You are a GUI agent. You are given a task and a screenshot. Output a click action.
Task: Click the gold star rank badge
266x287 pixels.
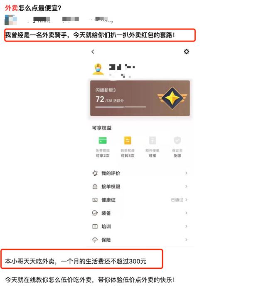[172, 98]
